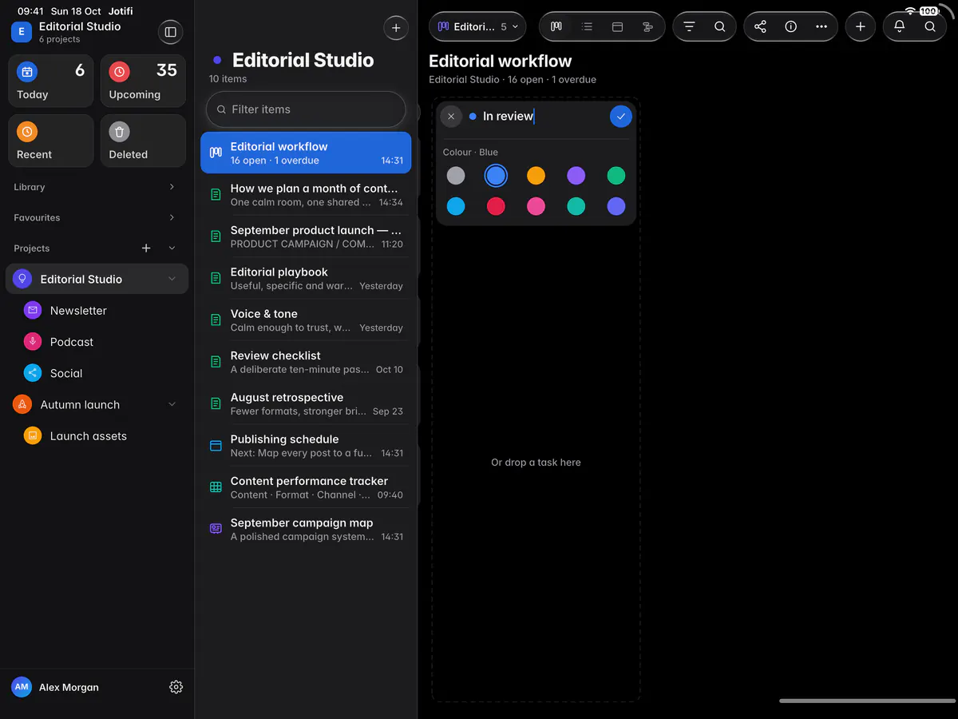Pick the blue colour swatch
The height and width of the screenshot is (719, 958).
[496, 176]
